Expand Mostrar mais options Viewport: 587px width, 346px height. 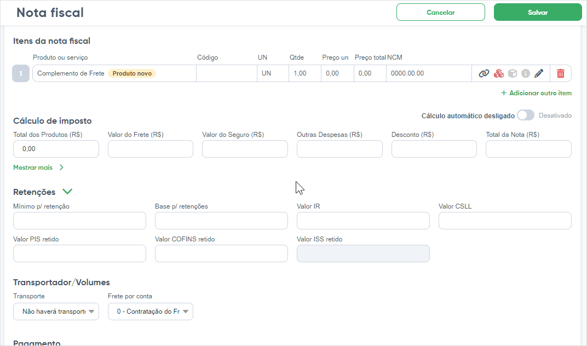pos(38,168)
